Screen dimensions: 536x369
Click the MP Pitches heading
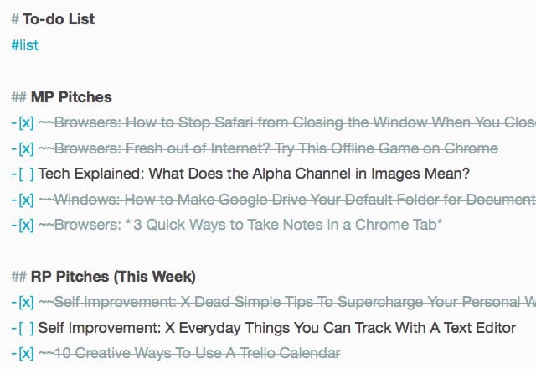[x=71, y=97]
